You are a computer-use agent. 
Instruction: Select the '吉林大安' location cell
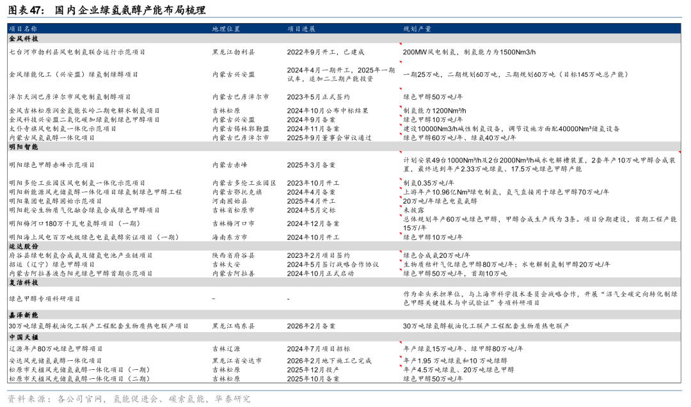226,264
